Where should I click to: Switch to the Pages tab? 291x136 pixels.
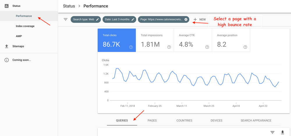point(152,120)
